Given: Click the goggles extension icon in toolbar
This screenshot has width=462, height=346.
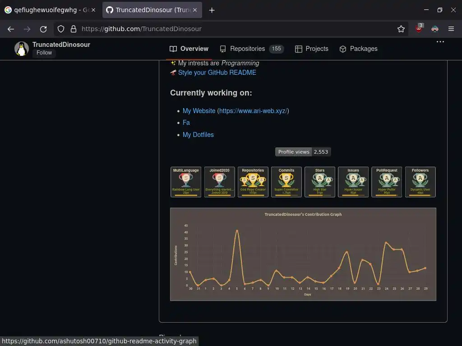Looking at the screenshot, I should (x=435, y=29).
